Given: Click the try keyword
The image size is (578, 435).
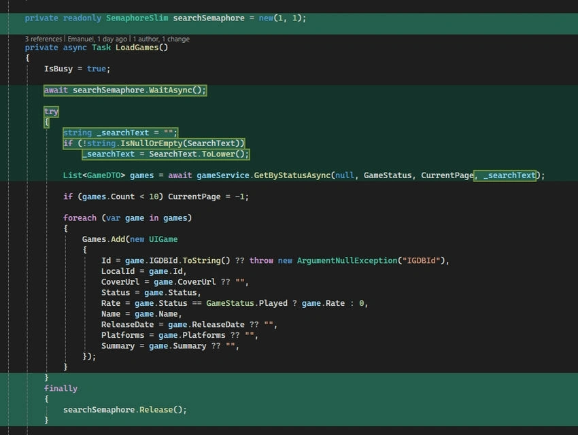Looking at the screenshot, I should (51, 111).
